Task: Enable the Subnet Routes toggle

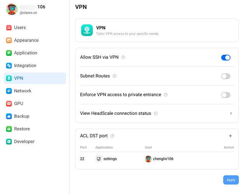Action: click(x=226, y=76)
